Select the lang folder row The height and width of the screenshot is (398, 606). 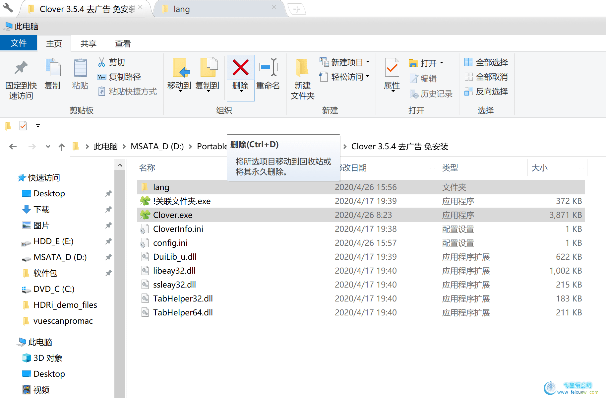[361, 187]
